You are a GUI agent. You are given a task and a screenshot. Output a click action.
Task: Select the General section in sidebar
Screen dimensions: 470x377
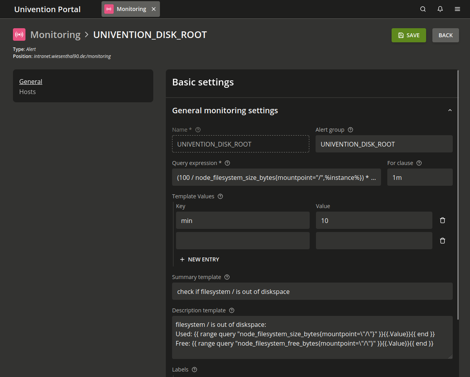(x=31, y=82)
